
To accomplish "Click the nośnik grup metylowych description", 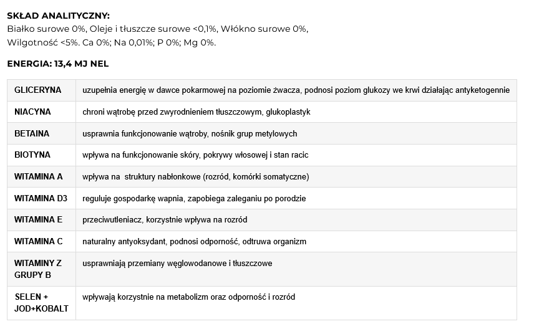I will pos(190,134).
